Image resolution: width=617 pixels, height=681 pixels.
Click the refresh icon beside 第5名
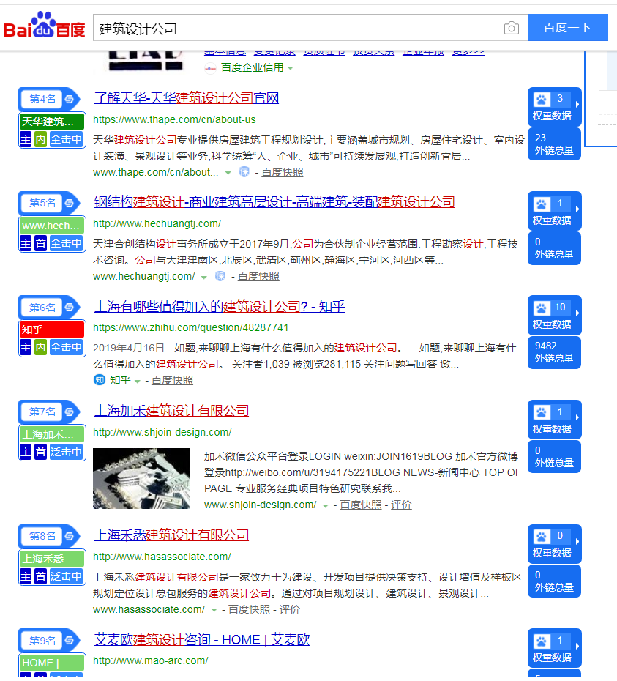pyautogui.click(x=69, y=203)
